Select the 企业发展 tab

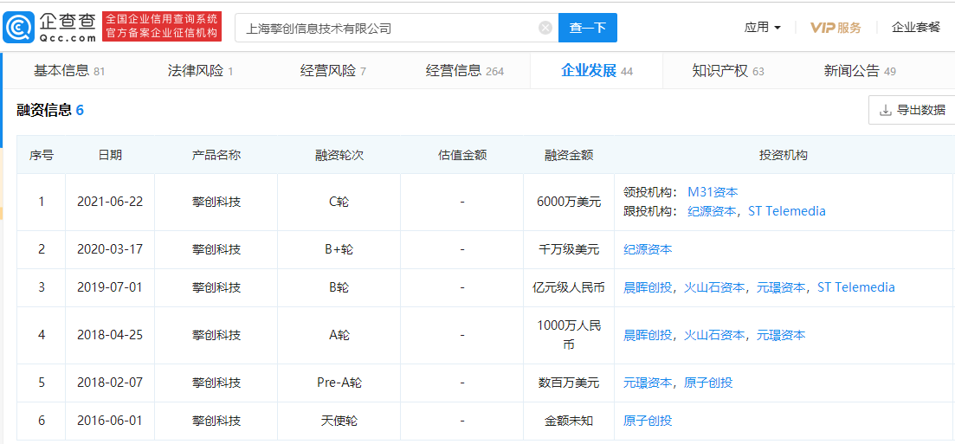click(597, 71)
